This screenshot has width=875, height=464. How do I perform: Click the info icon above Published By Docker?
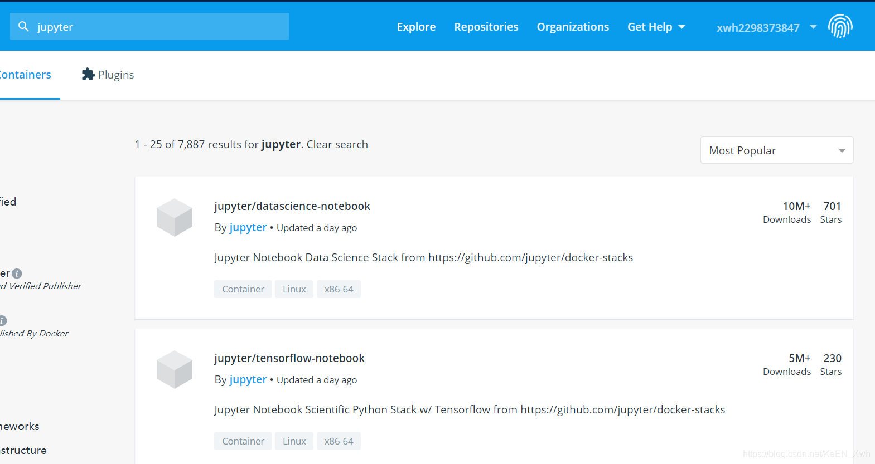click(x=3, y=320)
